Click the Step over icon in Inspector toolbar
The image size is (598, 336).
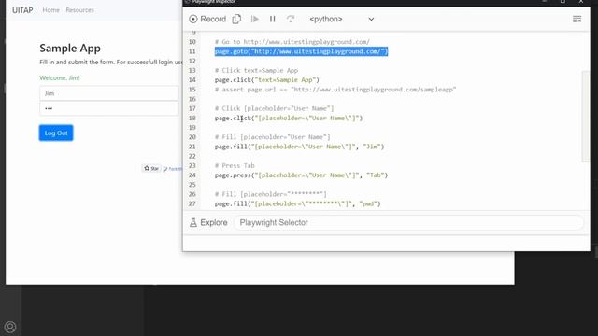pos(291,19)
